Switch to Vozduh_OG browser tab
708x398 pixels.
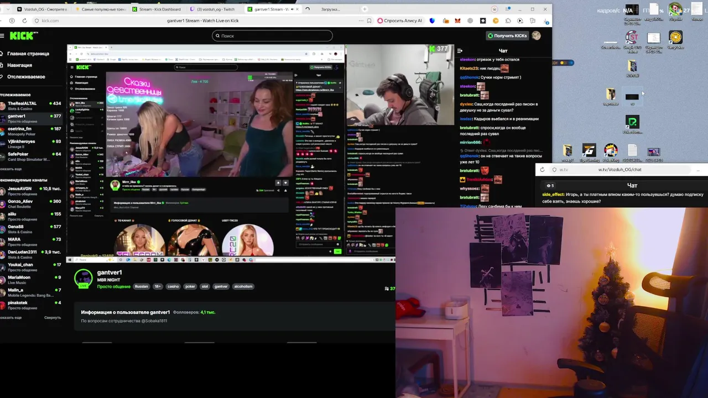[42, 9]
